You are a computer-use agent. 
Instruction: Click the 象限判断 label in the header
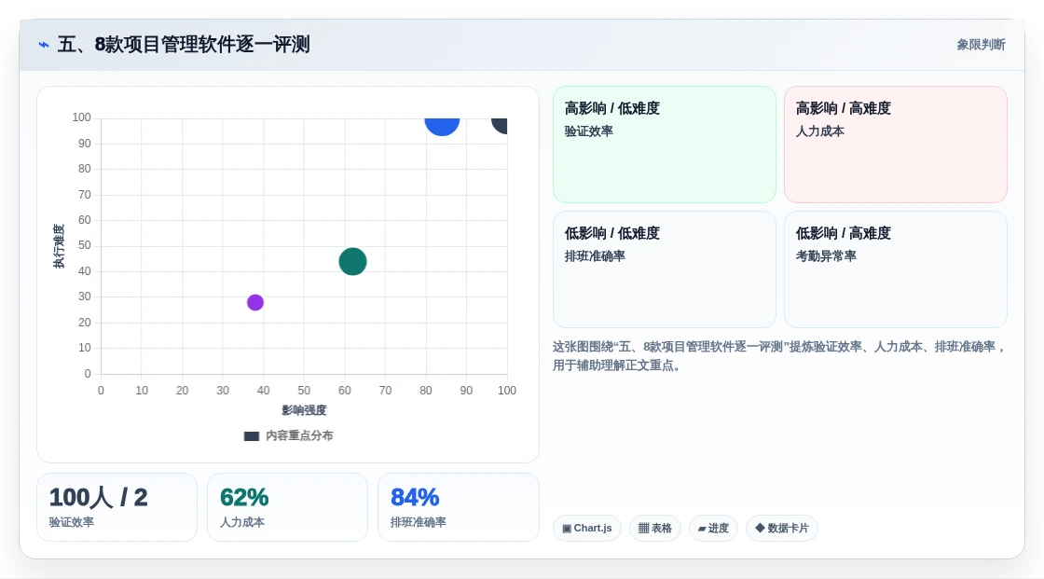(x=981, y=45)
